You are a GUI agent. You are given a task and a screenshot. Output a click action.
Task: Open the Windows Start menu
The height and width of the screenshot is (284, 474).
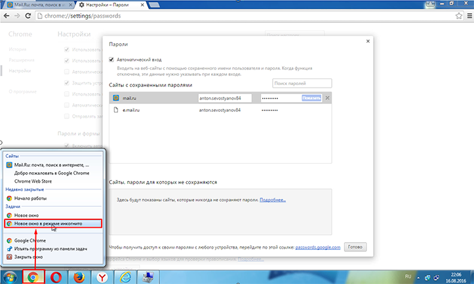click(10, 277)
